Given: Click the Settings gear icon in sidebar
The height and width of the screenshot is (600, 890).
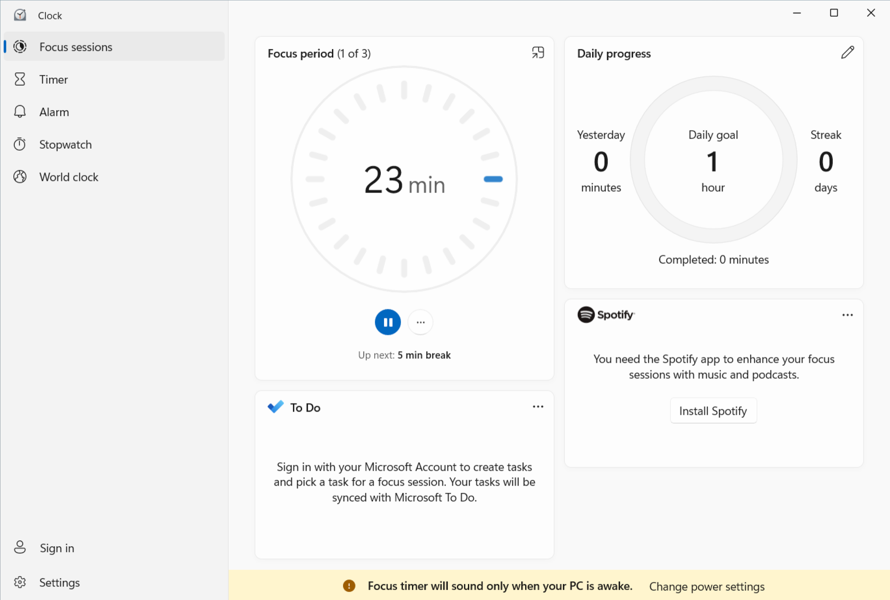Looking at the screenshot, I should tap(20, 582).
